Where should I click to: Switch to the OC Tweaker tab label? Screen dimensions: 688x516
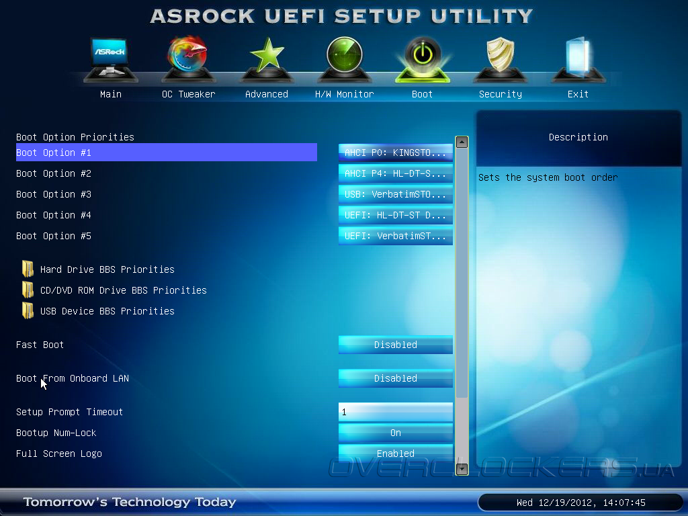tap(189, 94)
